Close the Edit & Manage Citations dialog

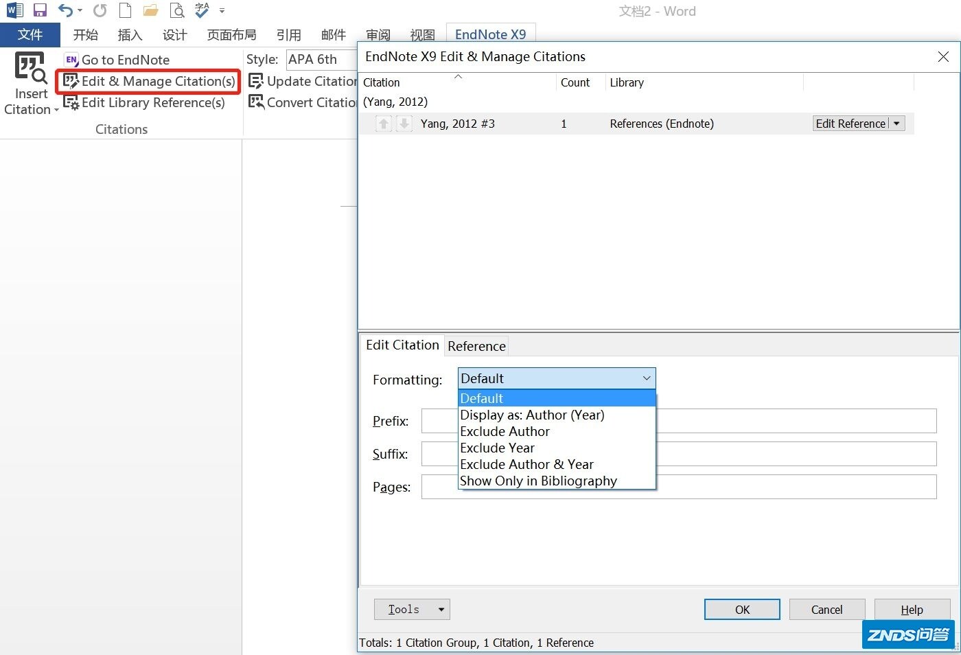pyautogui.click(x=943, y=57)
